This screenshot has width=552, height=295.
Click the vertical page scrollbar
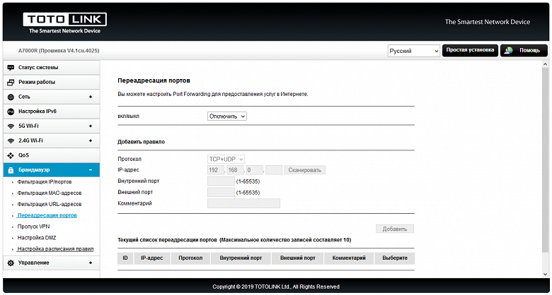pos(545,169)
